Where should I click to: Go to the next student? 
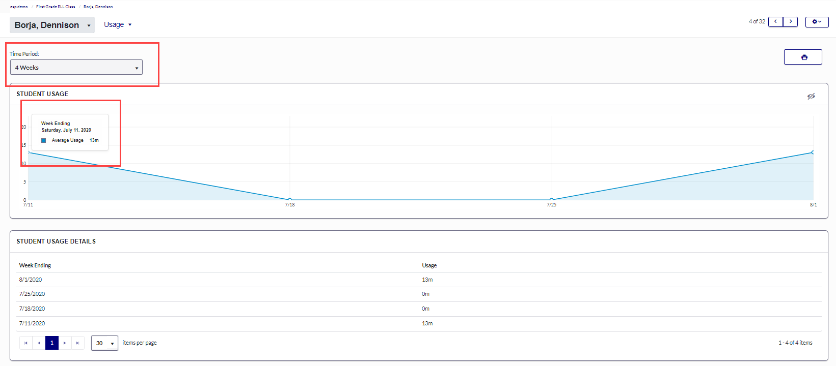click(790, 22)
